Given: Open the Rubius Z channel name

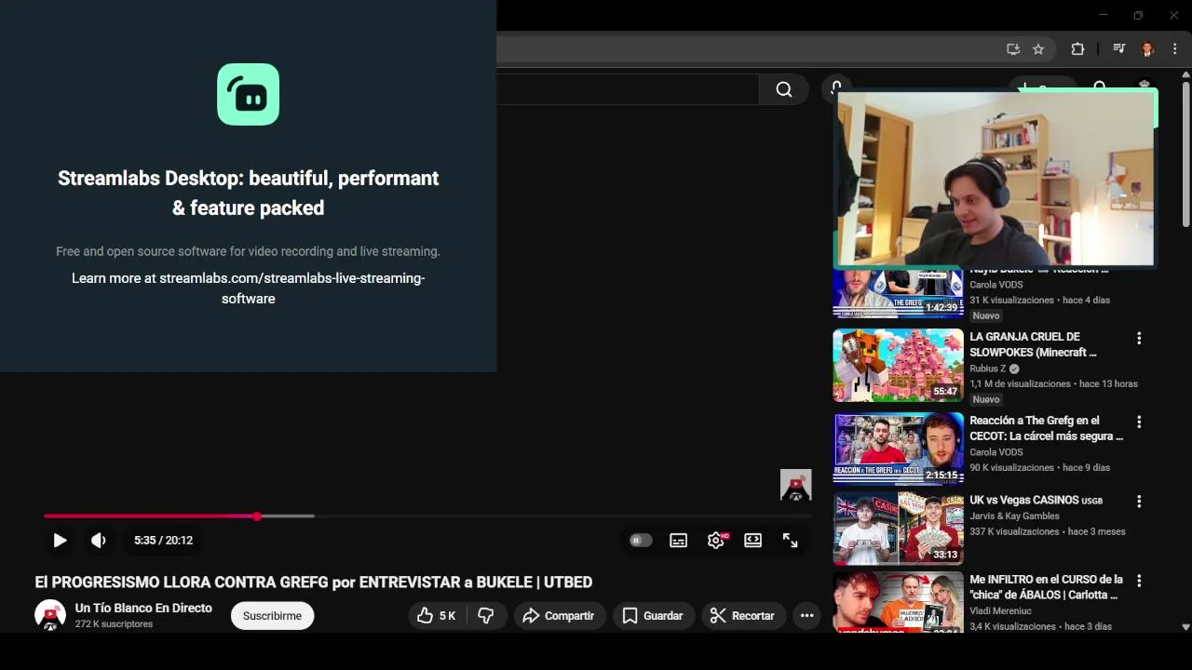Looking at the screenshot, I should click(987, 368).
